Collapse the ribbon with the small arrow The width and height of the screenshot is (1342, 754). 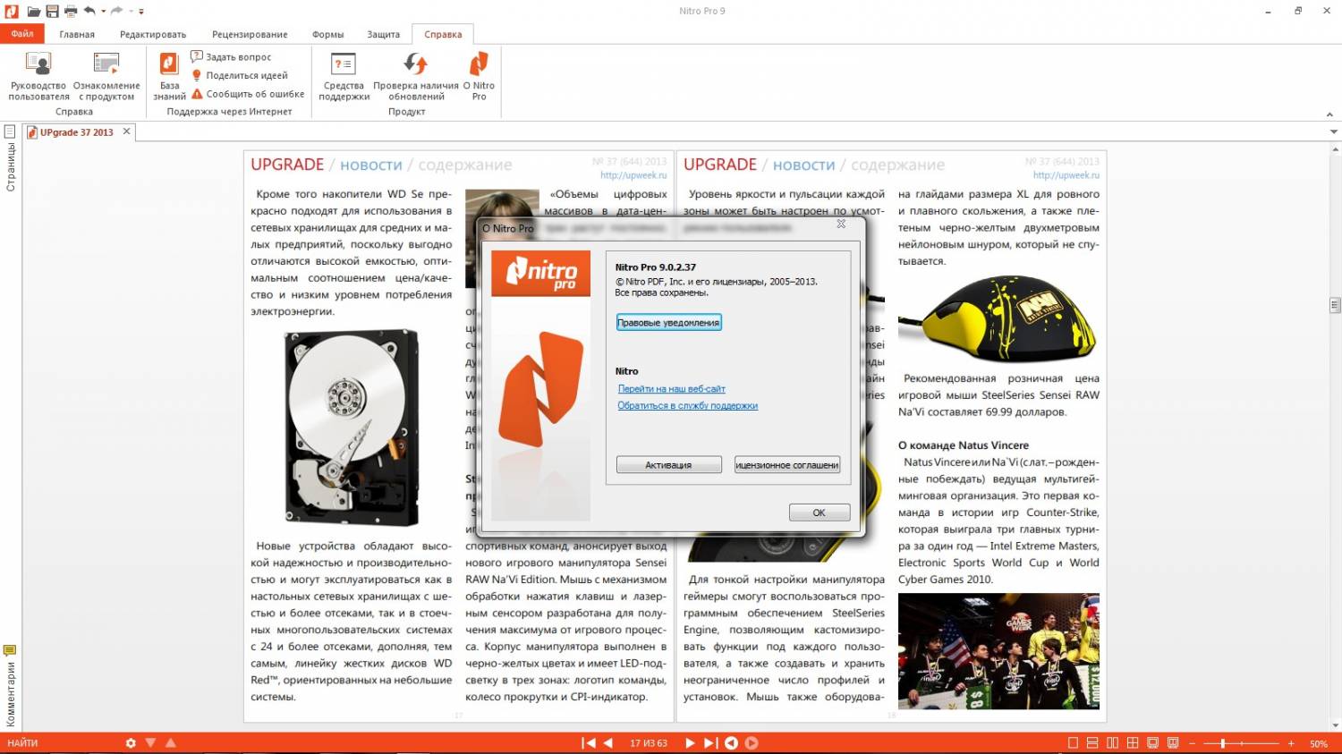(x=1329, y=114)
